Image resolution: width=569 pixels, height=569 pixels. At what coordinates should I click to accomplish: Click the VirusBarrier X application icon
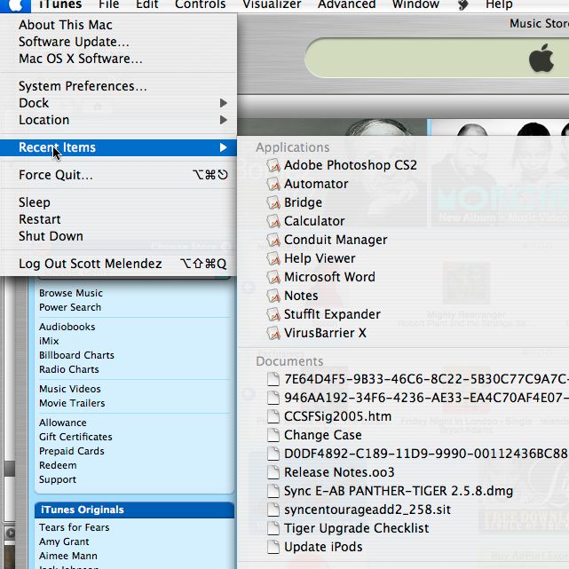click(x=273, y=333)
